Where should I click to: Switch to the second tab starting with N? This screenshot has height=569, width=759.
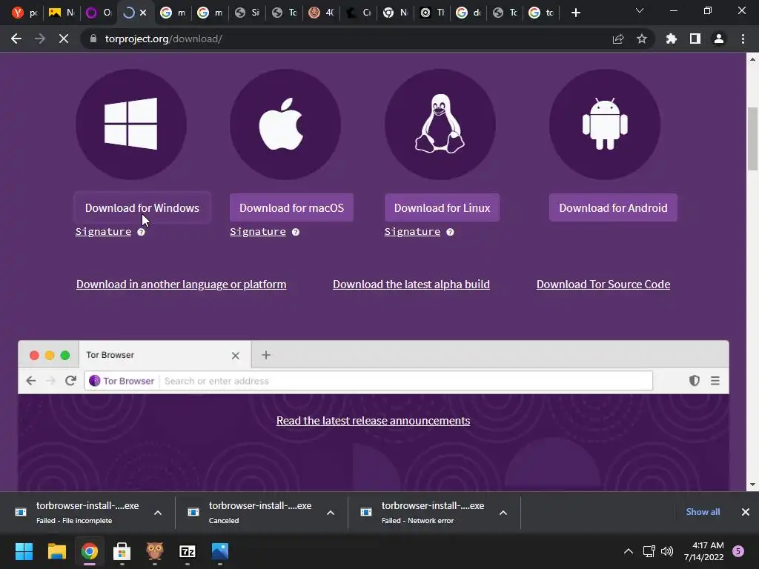(x=62, y=13)
